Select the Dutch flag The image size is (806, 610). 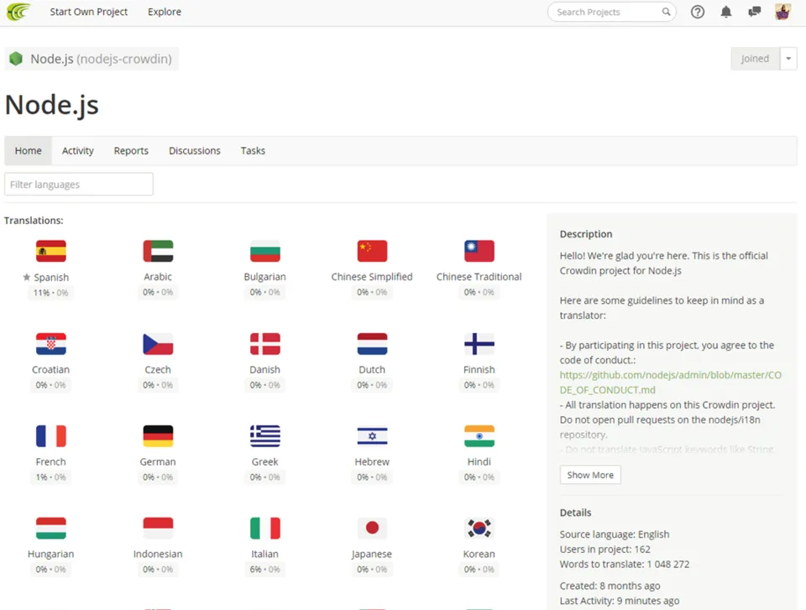[372, 344]
